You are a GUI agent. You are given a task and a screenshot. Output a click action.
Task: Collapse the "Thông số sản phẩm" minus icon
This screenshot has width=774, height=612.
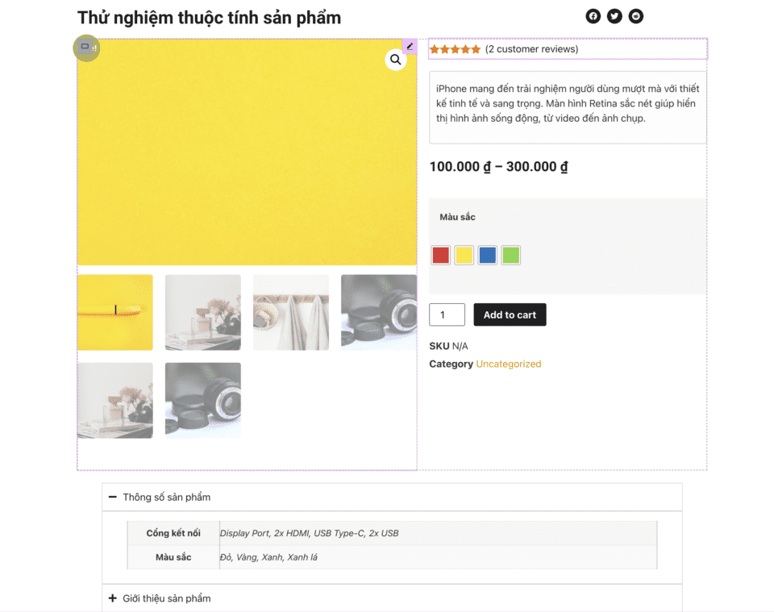click(113, 498)
